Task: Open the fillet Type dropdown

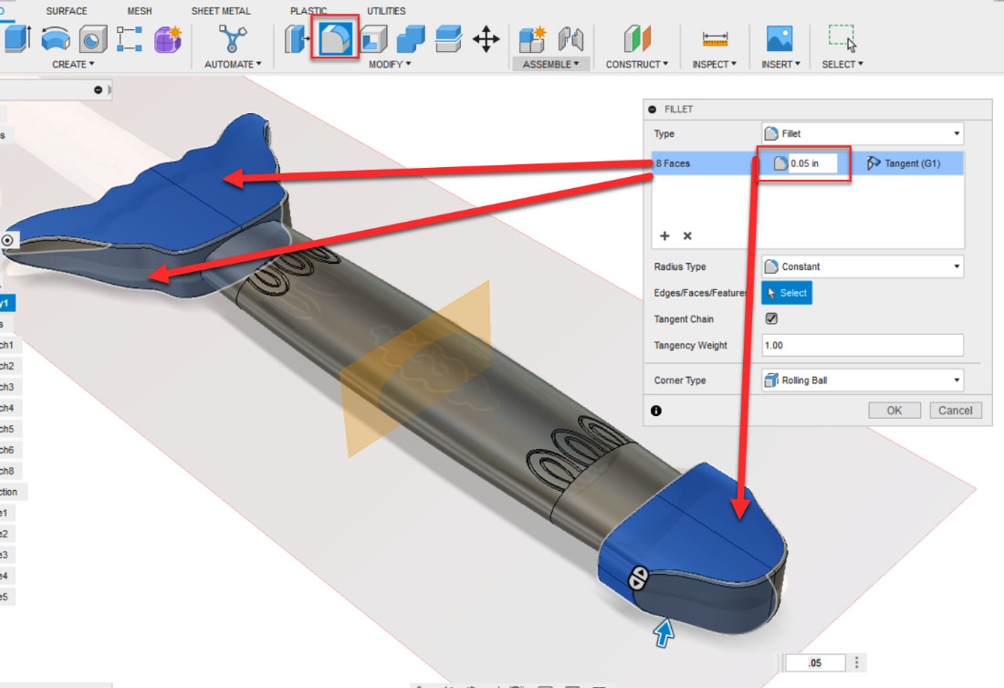Action: [x=861, y=133]
